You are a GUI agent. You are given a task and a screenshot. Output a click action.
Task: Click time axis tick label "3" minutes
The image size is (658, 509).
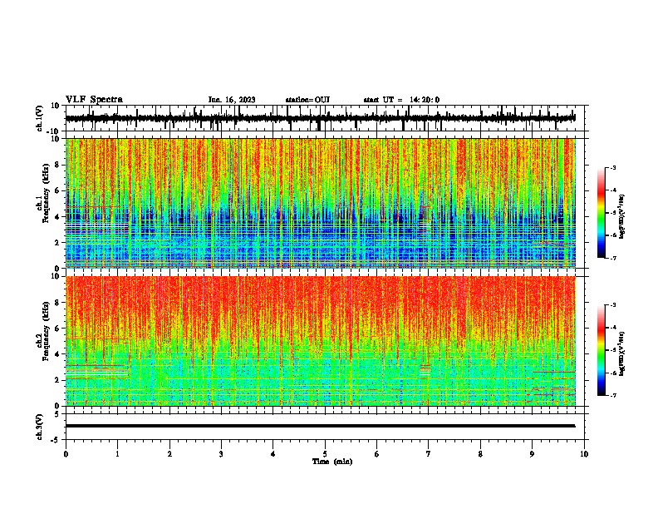(221, 454)
